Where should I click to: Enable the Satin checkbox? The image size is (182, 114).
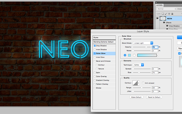pyautogui.click(x=95, y=72)
